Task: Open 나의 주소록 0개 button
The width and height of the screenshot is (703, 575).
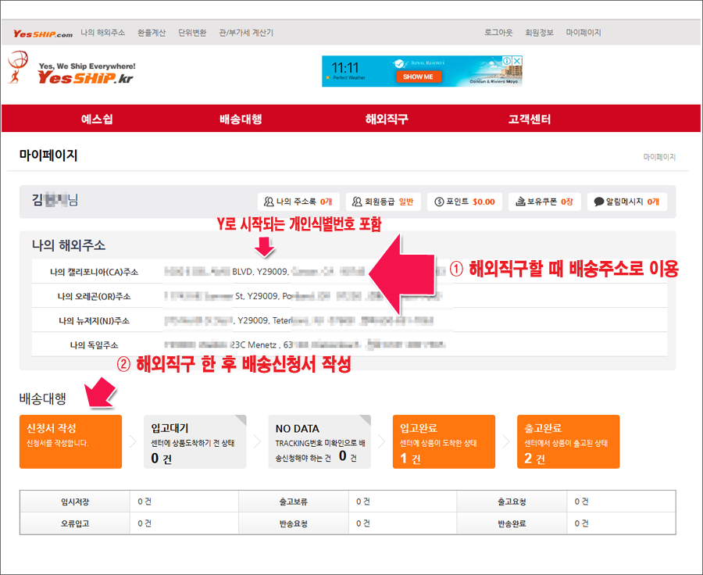Action: [298, 202]
